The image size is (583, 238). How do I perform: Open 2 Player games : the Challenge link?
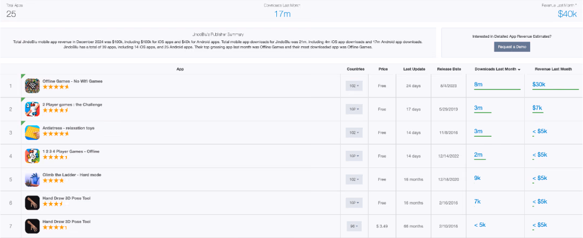[72, 104]
